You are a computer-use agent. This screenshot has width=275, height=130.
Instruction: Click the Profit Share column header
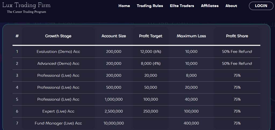click(x=237, y=36)
